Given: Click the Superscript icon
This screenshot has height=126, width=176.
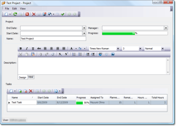Looking at the screenshot, I should pyautogui.click(x=66, y=54).
